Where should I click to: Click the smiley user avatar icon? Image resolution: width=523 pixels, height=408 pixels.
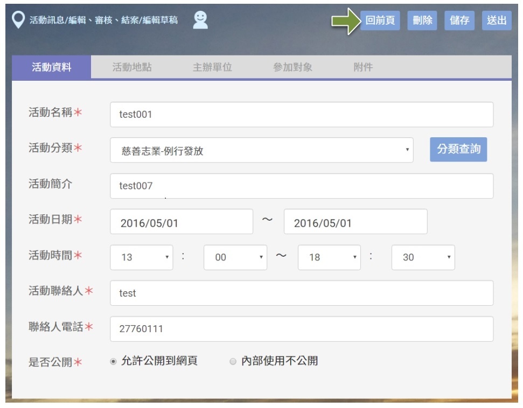[200, 20]
